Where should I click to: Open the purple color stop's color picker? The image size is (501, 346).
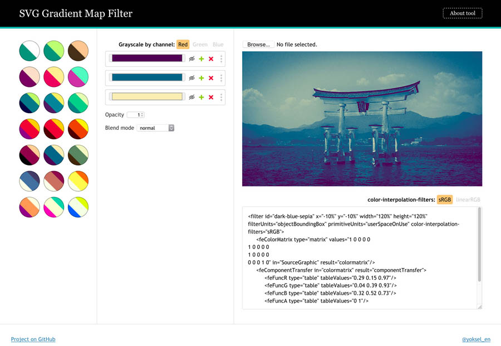pos(147,59)
